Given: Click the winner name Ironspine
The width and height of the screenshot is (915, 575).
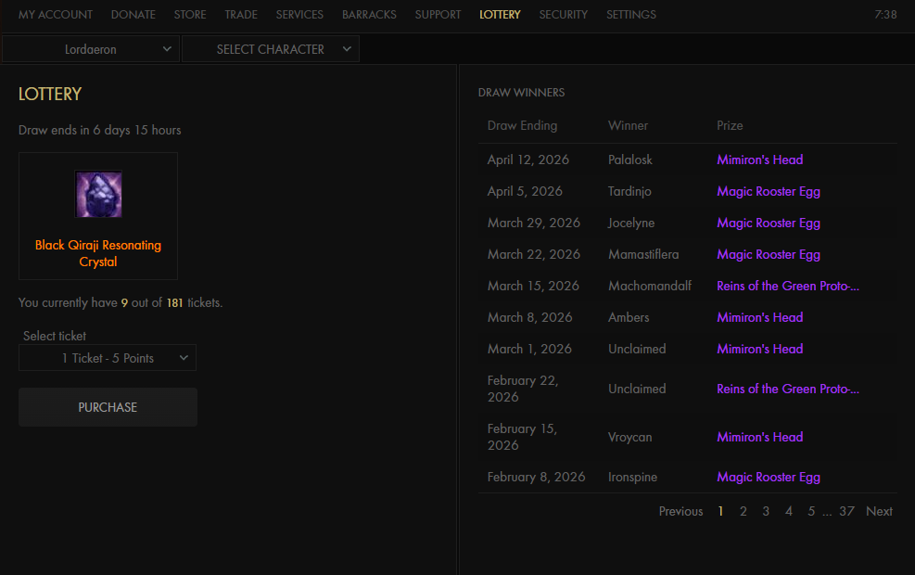Looking at the screenshot, I should (x=632, y=478).
